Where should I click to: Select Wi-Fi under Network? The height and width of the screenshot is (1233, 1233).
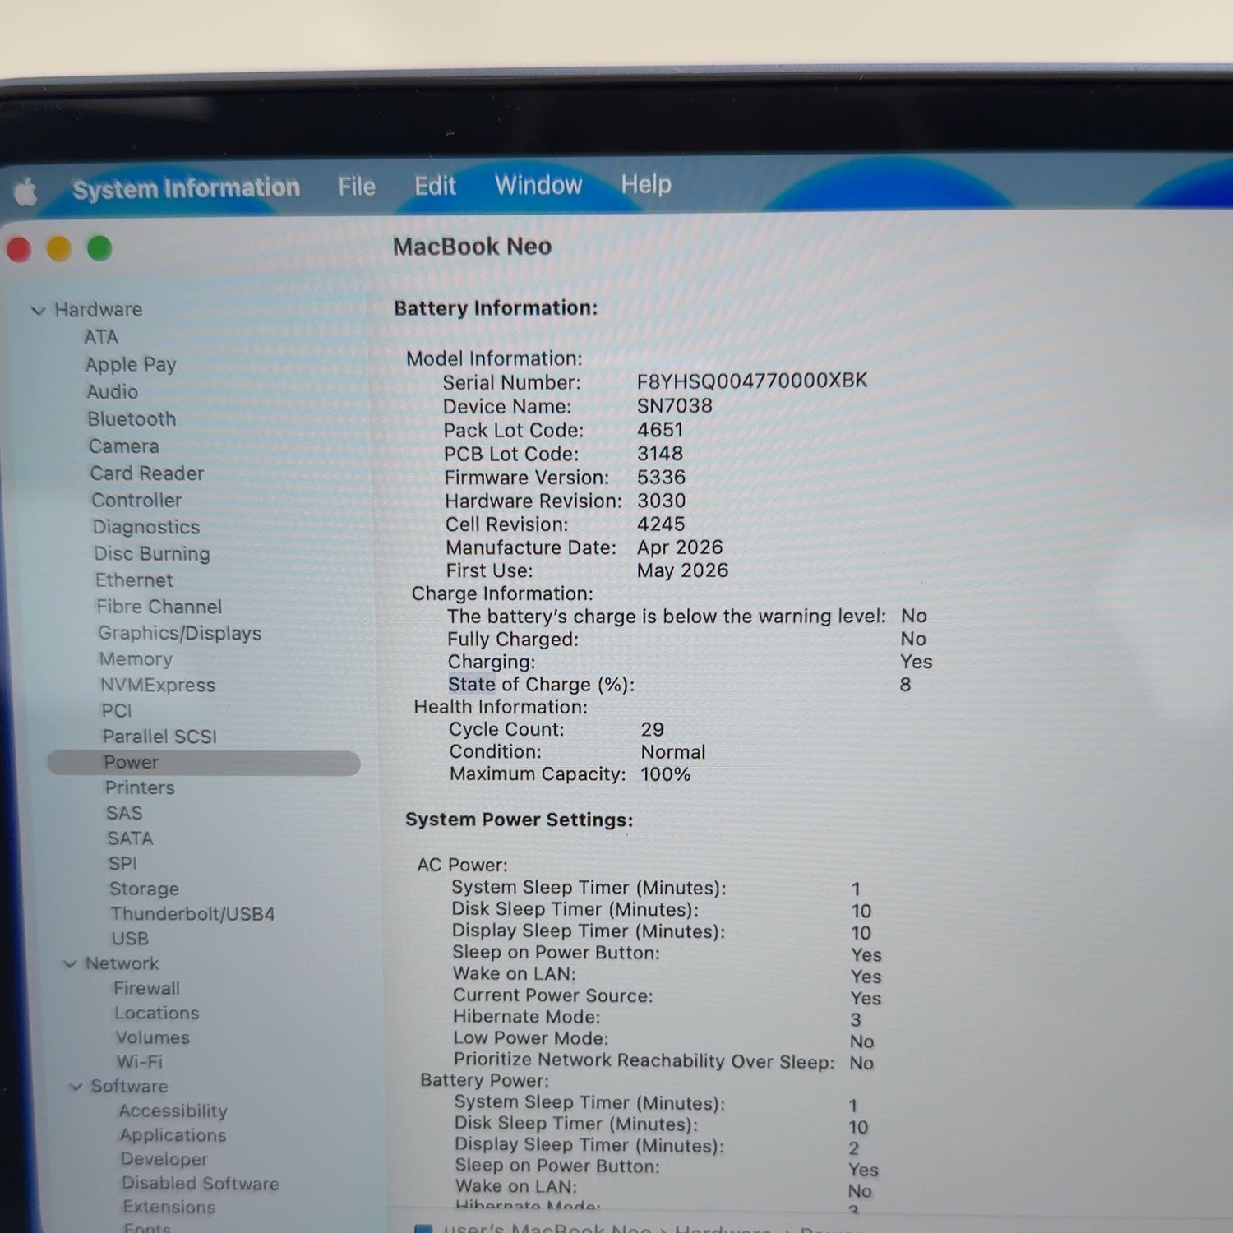[x=139, y=1062]
